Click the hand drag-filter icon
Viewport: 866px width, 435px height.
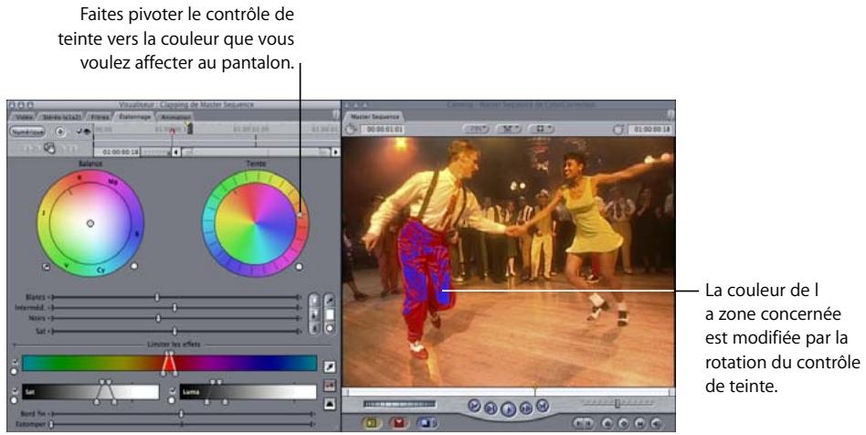(x=49, y=147)
